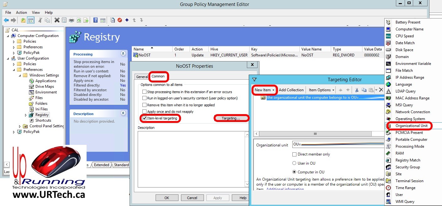Screen dimensions: 442x206
Task: Click the Help toolbar icon
Action: click(x=95, y=20)
